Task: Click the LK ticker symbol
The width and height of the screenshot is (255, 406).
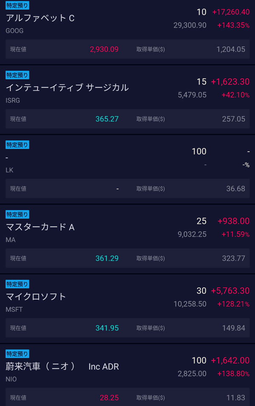Action: [x=9, y=170]
